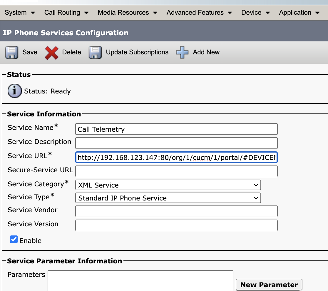Click Update Subscriptions in the toolbar
This screenshot has width=328, height=291.
[x=137, y=52]
